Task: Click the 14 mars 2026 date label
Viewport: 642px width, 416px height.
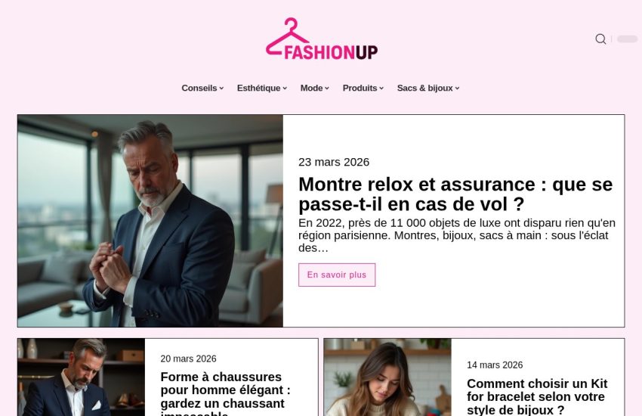Action: [x=495, y=365]
